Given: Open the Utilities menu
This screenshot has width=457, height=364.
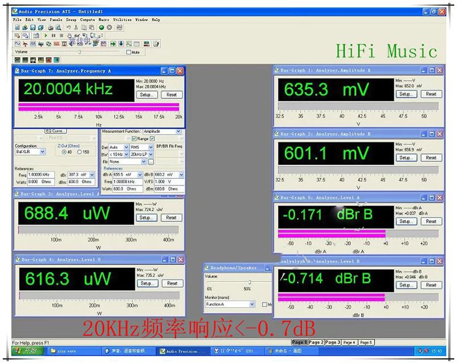Looking at the screenshot, I should click(122, 19).
